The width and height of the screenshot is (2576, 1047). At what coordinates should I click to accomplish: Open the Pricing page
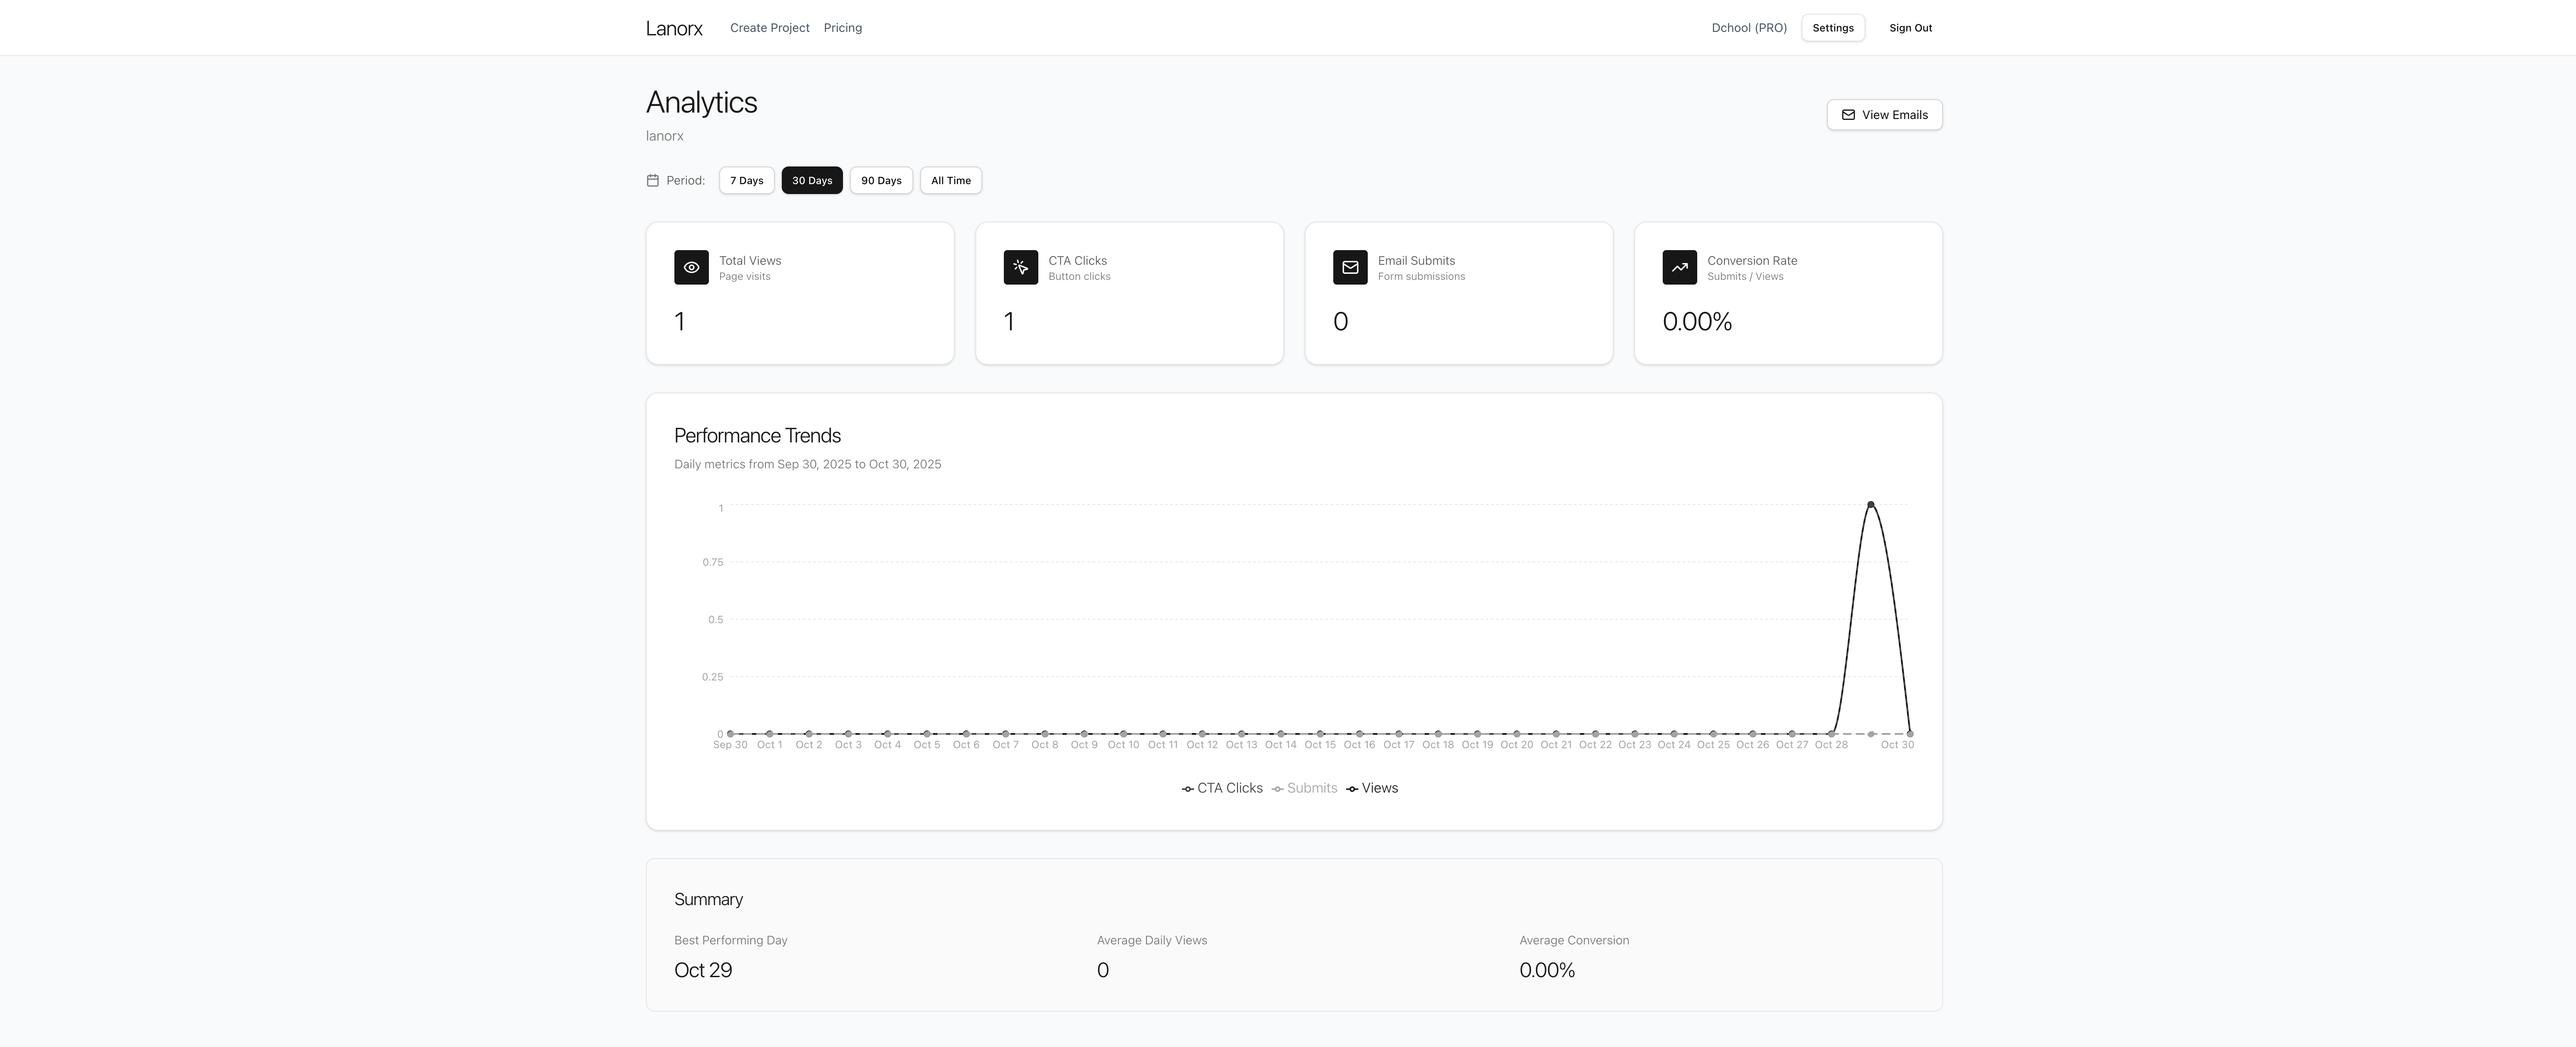coord(842,27)
